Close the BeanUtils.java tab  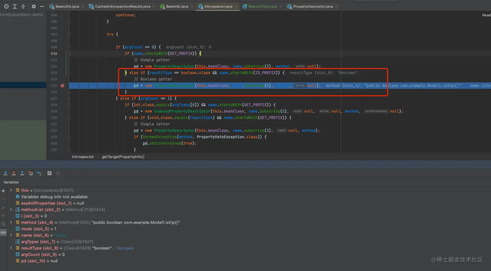pyautogui.click(x=83, y=6)
